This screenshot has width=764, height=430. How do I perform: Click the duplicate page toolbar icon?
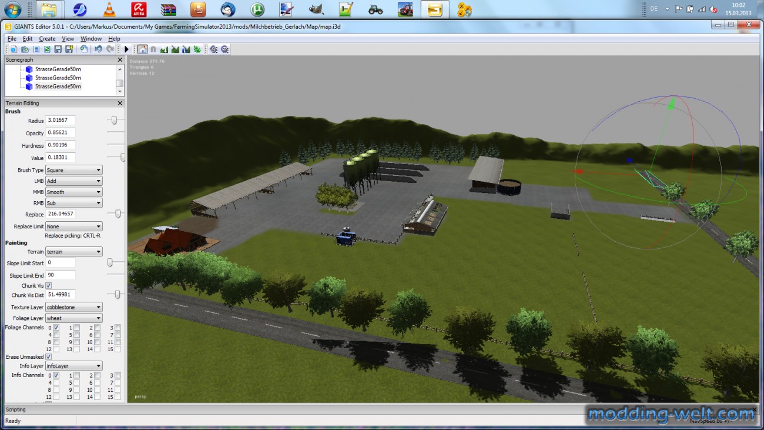83,49
